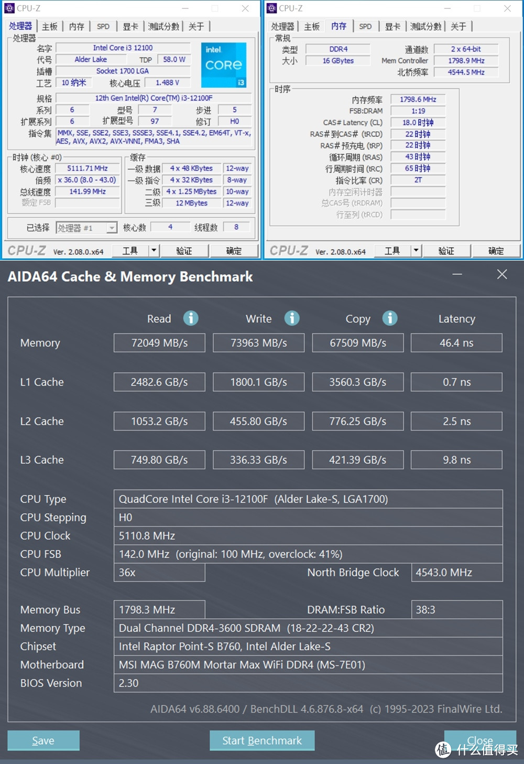Open the 关于 tab in left CPU-Z window

(196, 26)
